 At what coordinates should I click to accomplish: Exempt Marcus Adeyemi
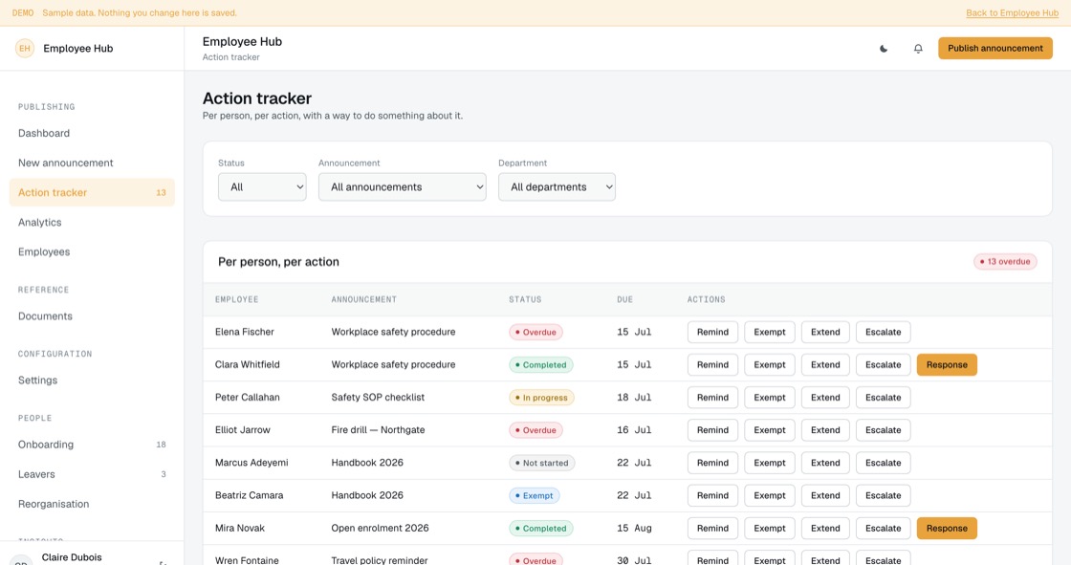770,463
